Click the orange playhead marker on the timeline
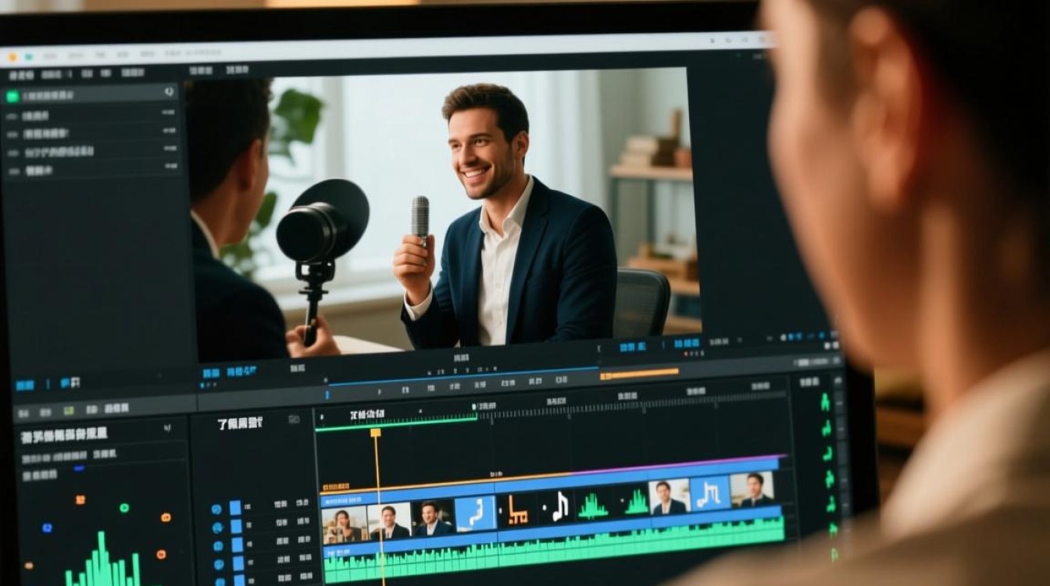 pyautogui.click(x=375, y=432)
